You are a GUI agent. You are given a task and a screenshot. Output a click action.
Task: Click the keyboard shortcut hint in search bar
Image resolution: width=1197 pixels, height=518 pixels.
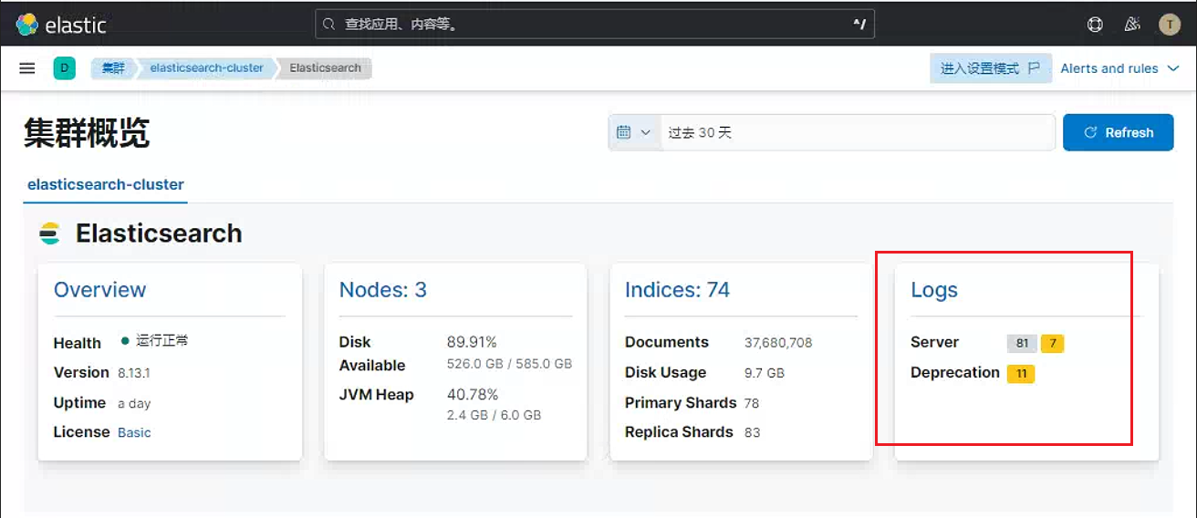click(859, 25)
